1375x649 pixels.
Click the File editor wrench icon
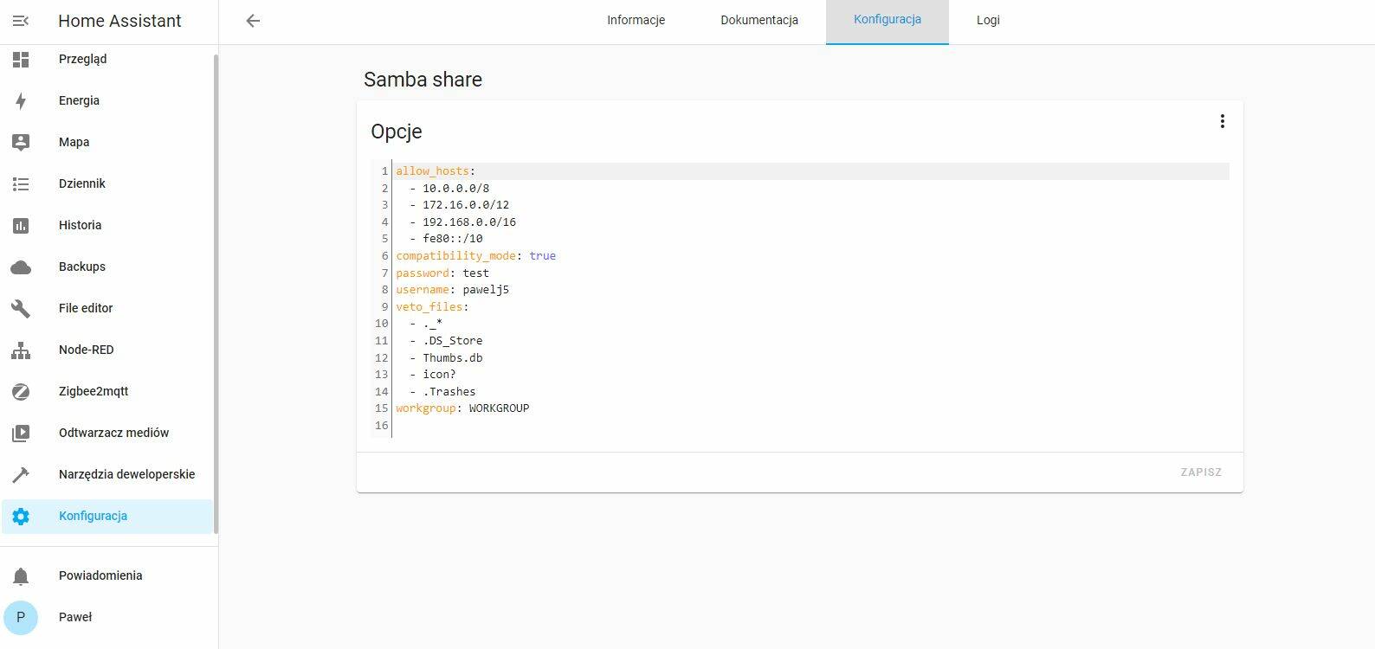click(21, 308)
